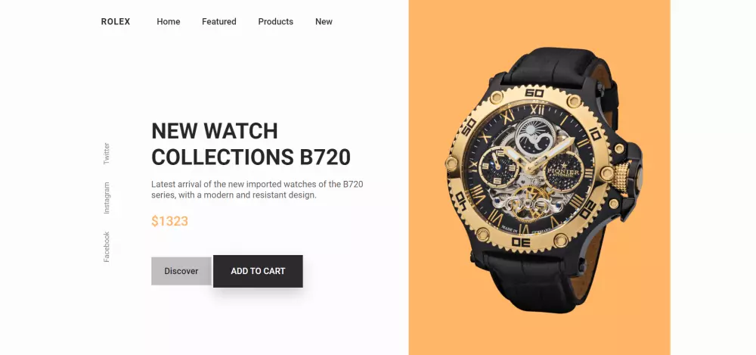Viewport: 756px width, 355px height.
Task: Click the $1323 price text
Action: point(169,221)
